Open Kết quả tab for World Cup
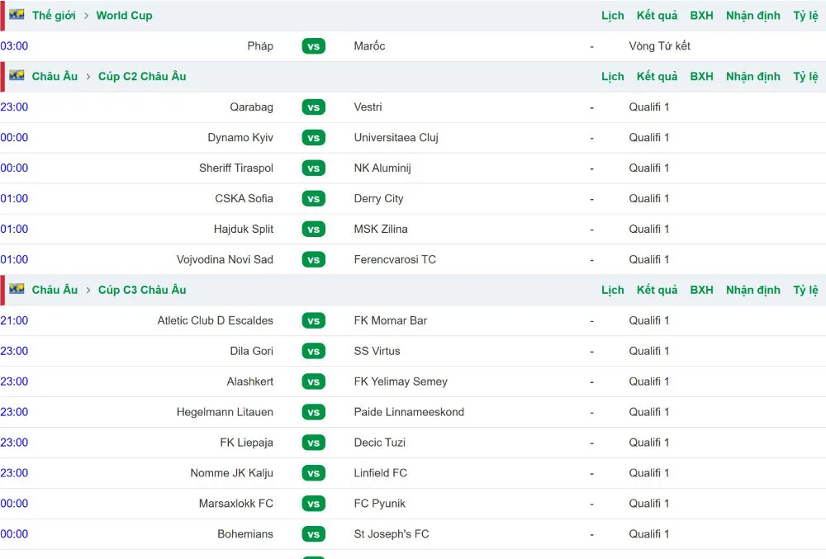 coord(657,16)
